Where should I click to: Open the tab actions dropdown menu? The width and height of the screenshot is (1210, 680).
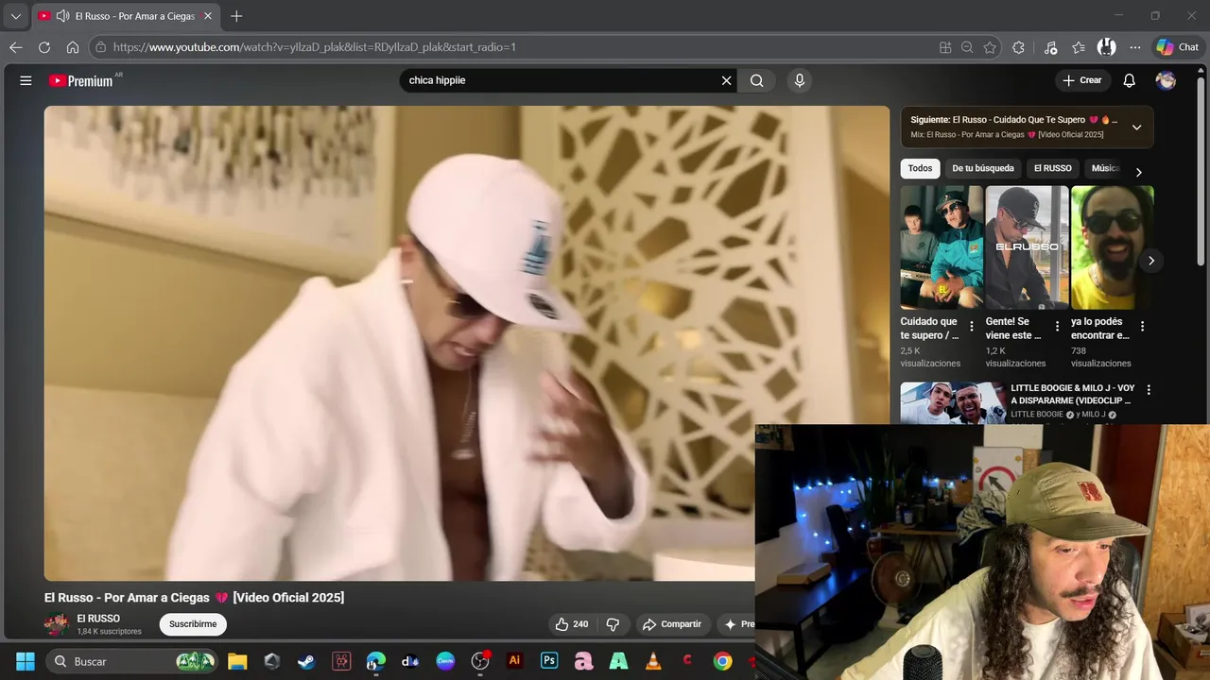15,16
